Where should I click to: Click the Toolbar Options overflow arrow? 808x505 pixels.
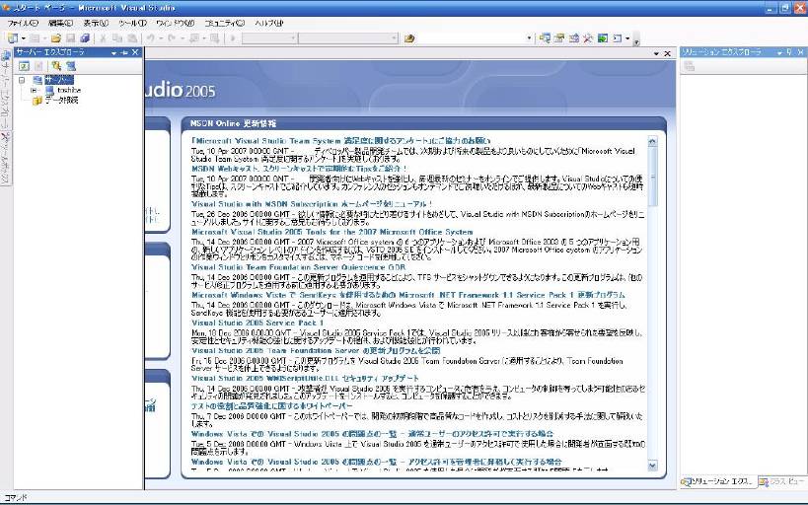click(636, 41)
